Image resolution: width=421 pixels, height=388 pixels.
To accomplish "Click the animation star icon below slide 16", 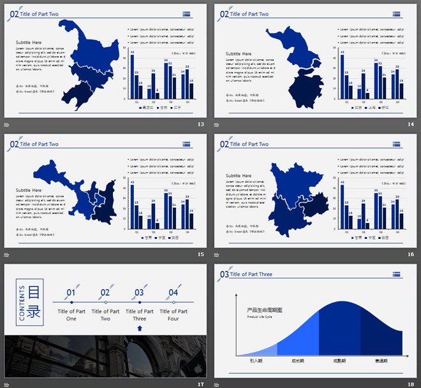I will point(217,254).
